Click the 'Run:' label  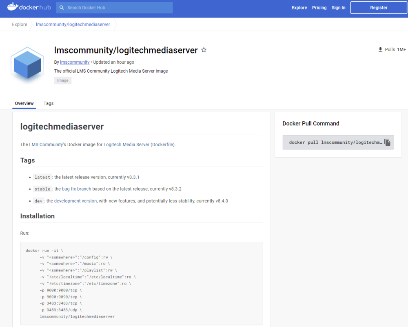click(25, 233)
